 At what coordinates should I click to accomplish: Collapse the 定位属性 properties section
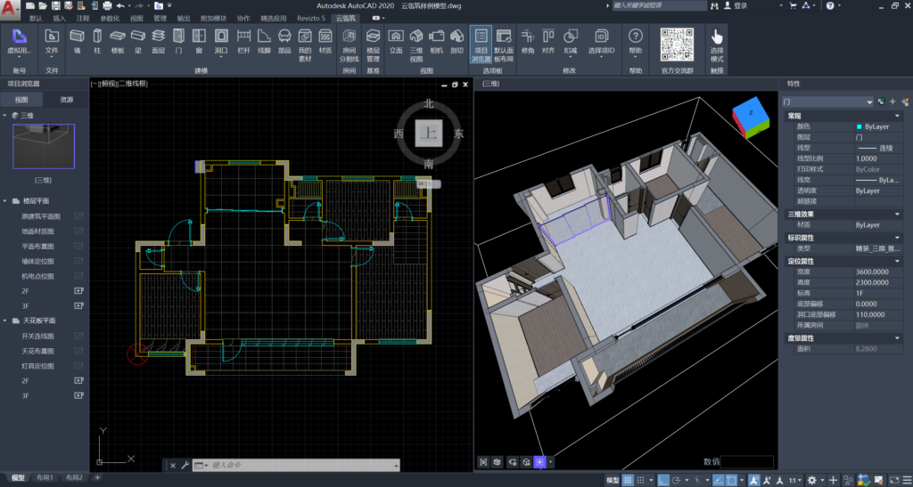click(896, 261)
